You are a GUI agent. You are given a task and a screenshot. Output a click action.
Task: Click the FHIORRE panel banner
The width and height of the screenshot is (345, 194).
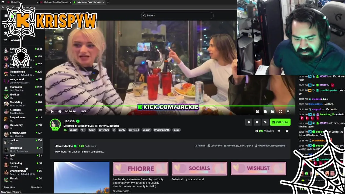[x=140, y=168]
